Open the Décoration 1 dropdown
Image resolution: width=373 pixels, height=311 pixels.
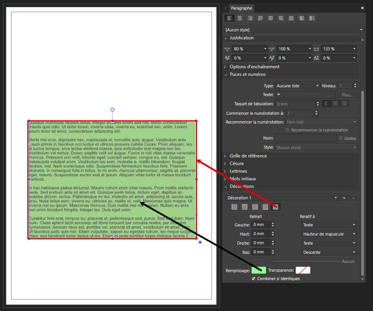[x=282, y=198]
